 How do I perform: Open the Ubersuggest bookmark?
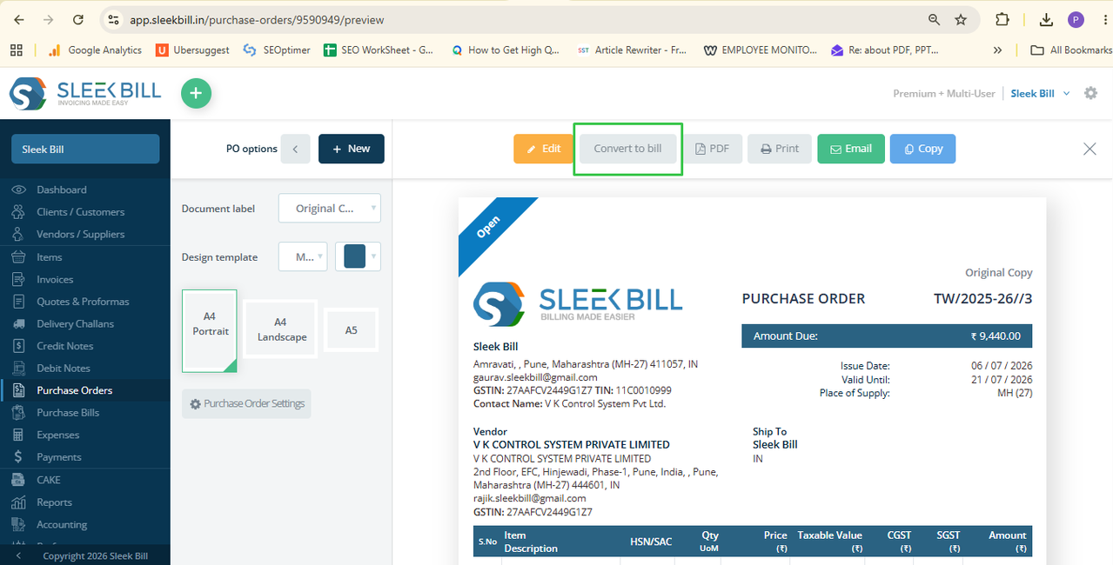click(x=192, y=50)
